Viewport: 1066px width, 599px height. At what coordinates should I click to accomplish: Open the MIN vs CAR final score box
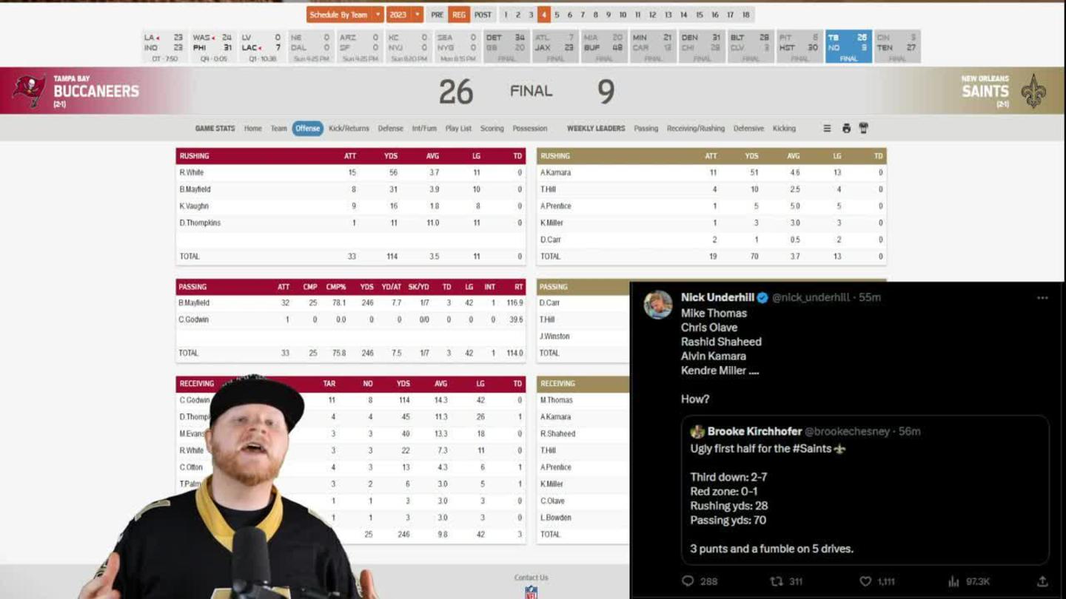(652, 47)
